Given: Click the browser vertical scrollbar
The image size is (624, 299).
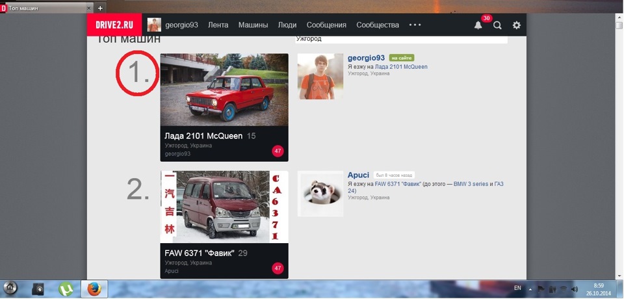Looking at the screenshot, I should coord(619,147).
